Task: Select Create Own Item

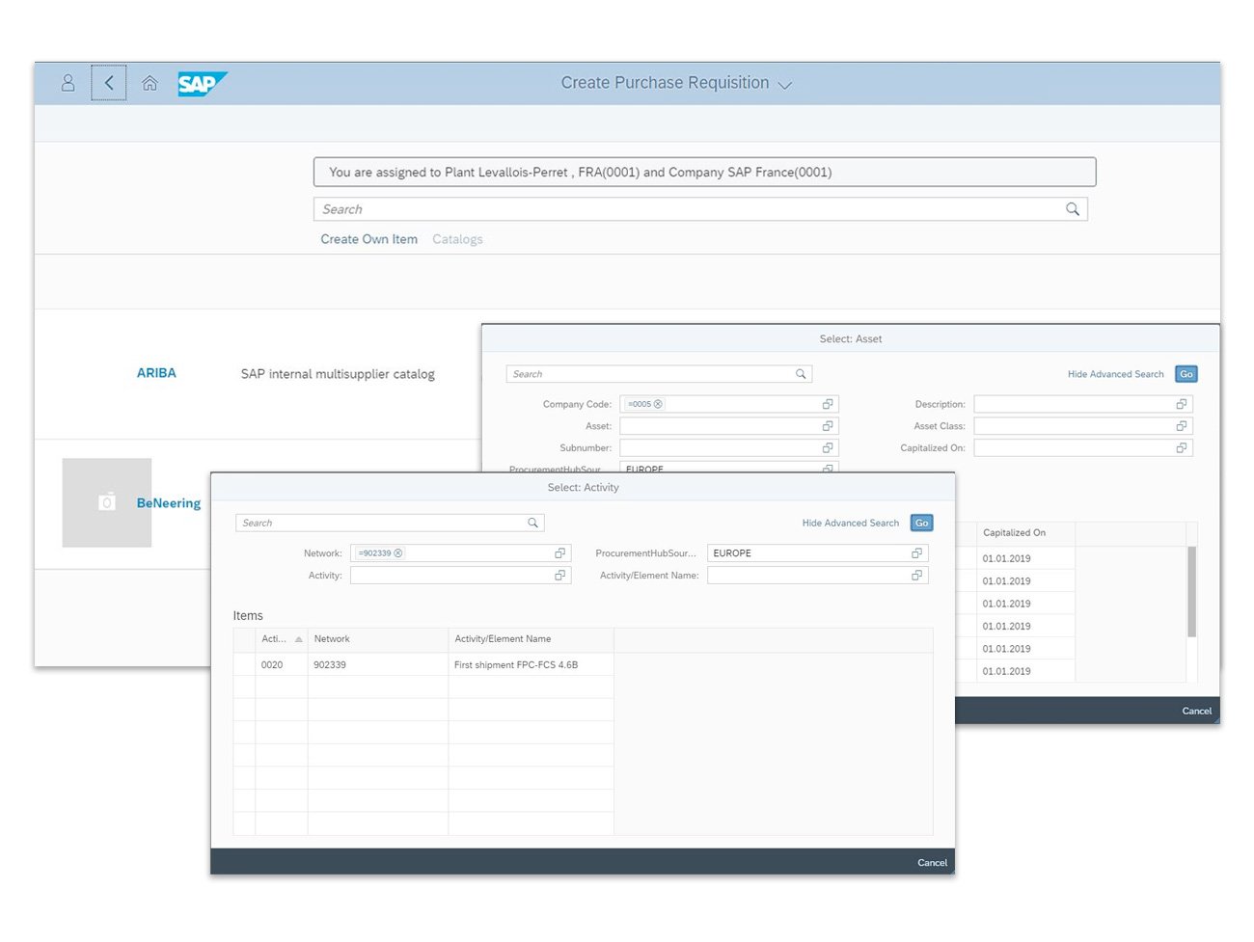Action: pos(369,239)
